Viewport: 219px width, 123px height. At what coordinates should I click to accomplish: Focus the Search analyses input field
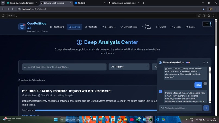pyautogui.click(x=64, y=67)
